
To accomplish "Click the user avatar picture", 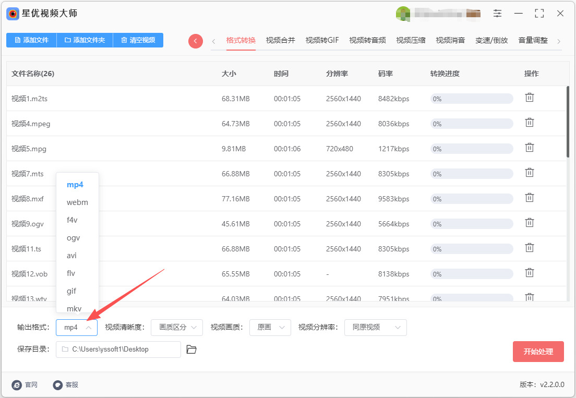I will [x=403, y=14].
